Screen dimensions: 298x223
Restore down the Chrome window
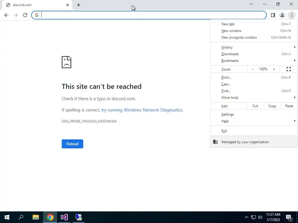click(278, 4)
